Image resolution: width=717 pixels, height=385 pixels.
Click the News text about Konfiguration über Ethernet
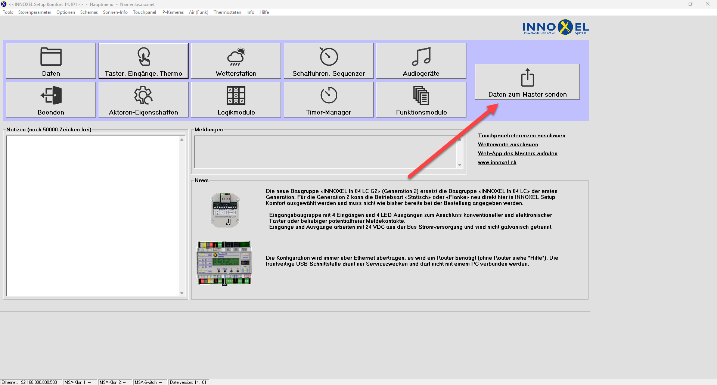412,261
